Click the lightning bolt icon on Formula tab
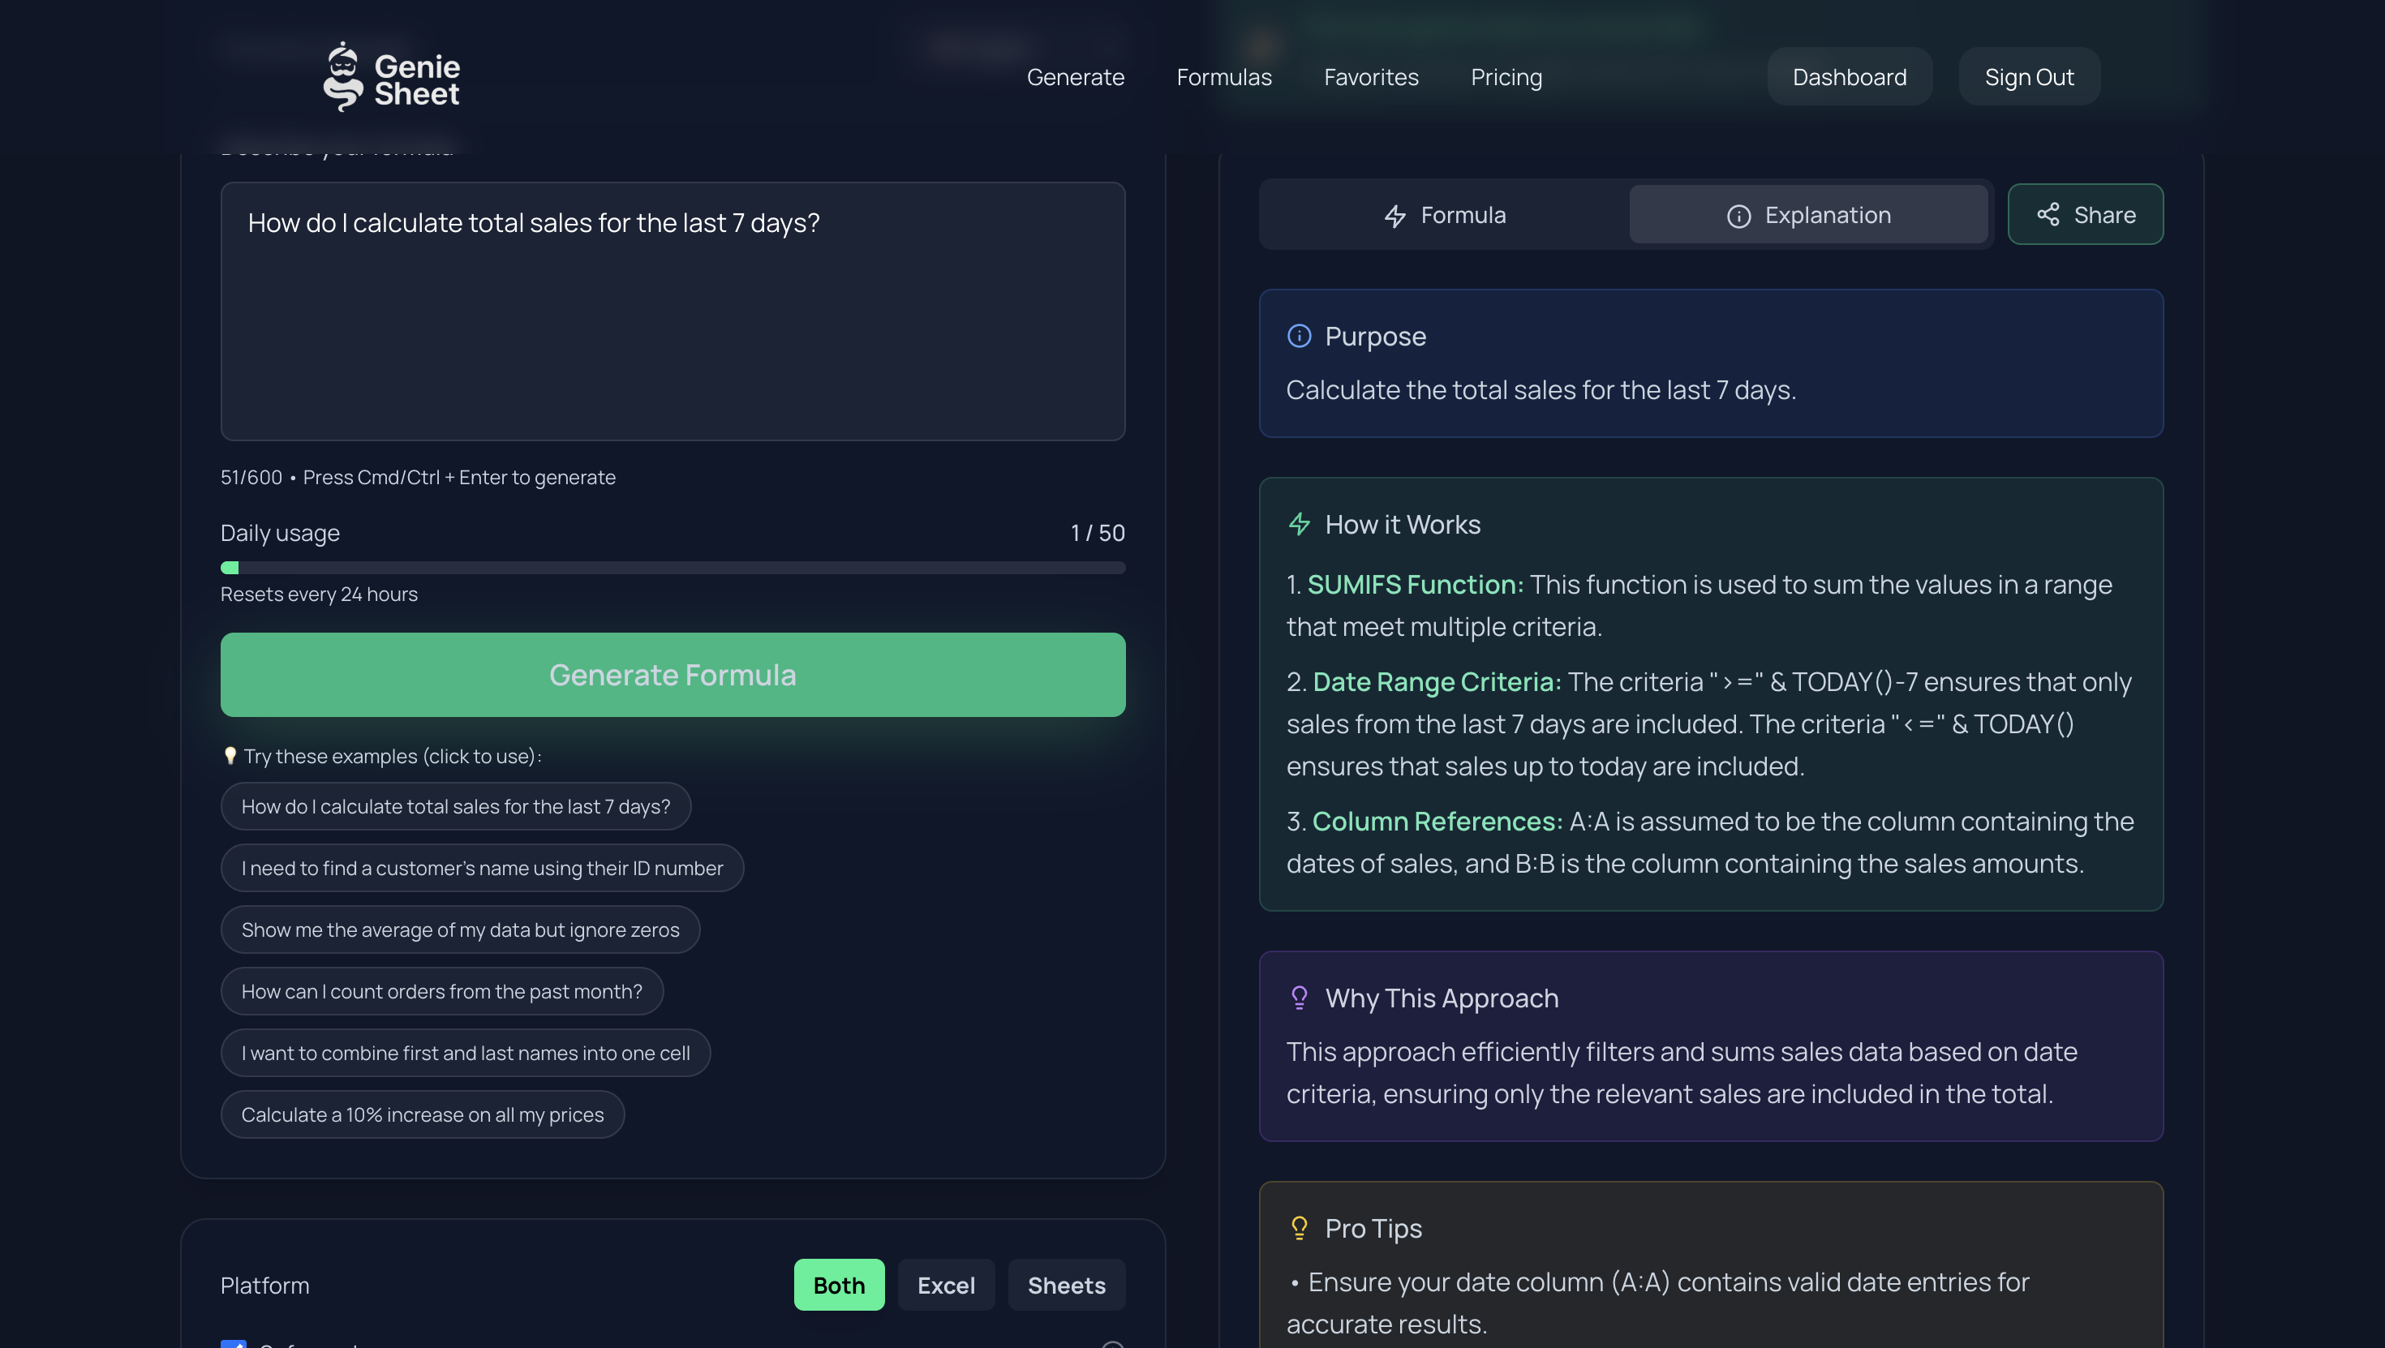Image resolution: width=2385 pixels, height=1348 pixels. [x=1394, y=216]
